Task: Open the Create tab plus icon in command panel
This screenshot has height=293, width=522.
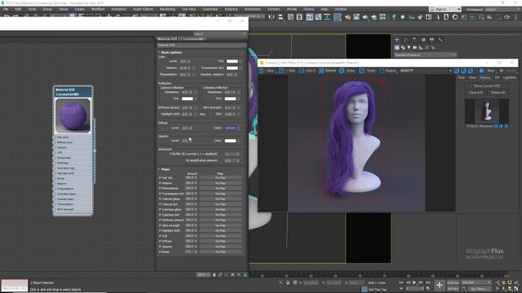Action: pyautogui.click(x=397, y=40)
